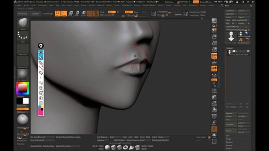The image size is (269, 151).
Task: Click the Actual size icon
Action: tap(214, 43)
